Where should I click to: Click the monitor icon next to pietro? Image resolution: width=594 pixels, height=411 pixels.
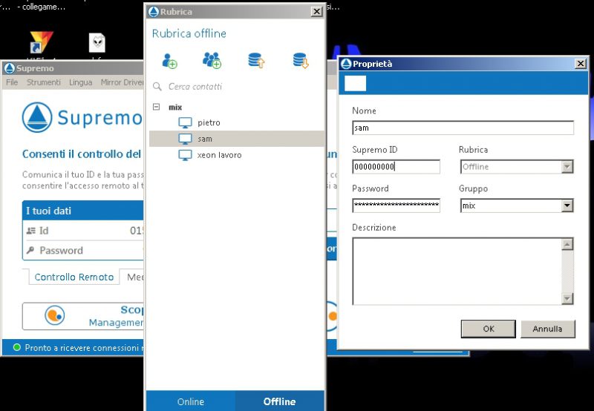pos(185,122)
